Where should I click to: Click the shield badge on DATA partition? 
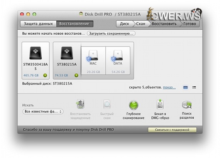click(113, 59)
